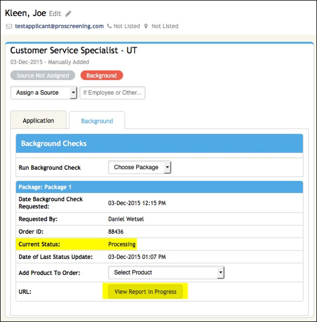The image size is (317, 322).
Task: Click the pencil icon next to Edit
Action: coord(68,13)
